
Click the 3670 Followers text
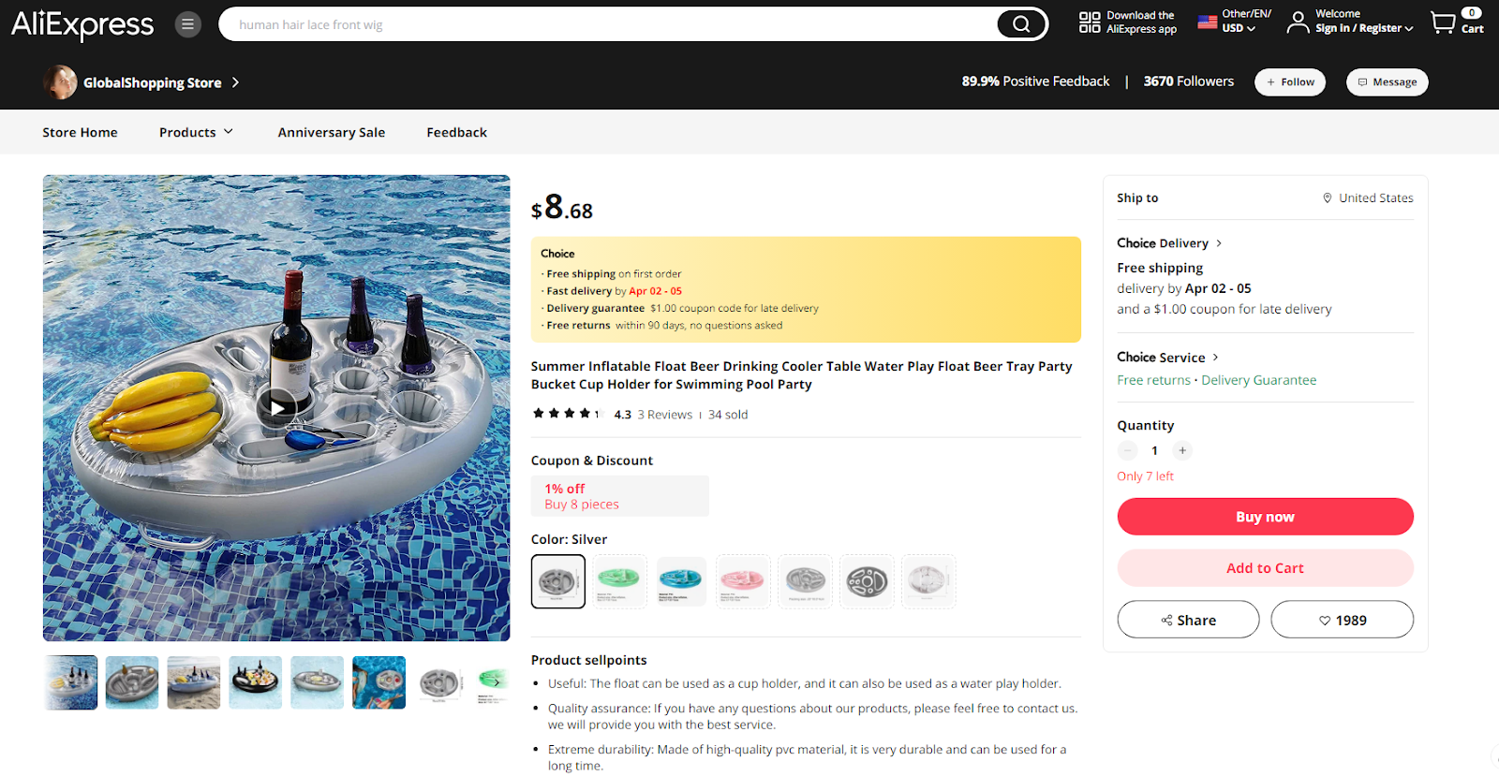pos(1188,81)
